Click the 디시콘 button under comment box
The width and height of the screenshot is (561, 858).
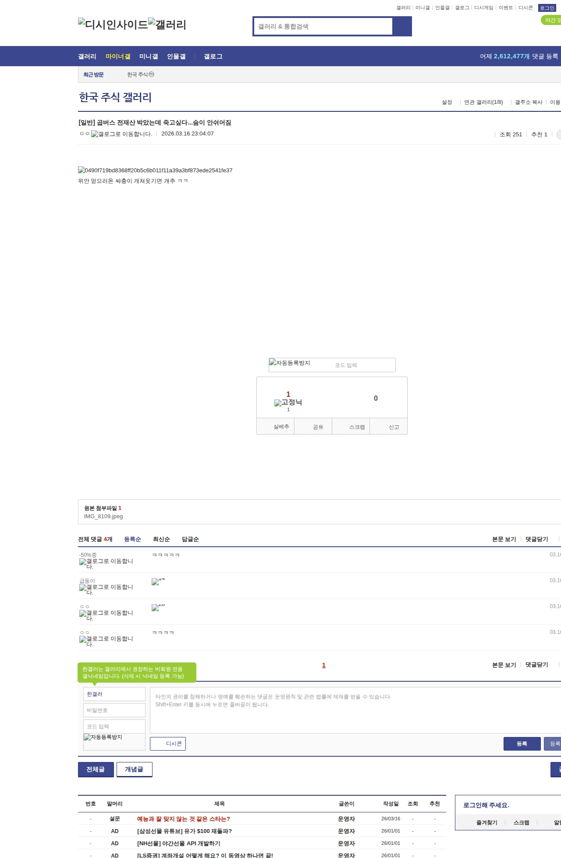(x=168, y=744)
